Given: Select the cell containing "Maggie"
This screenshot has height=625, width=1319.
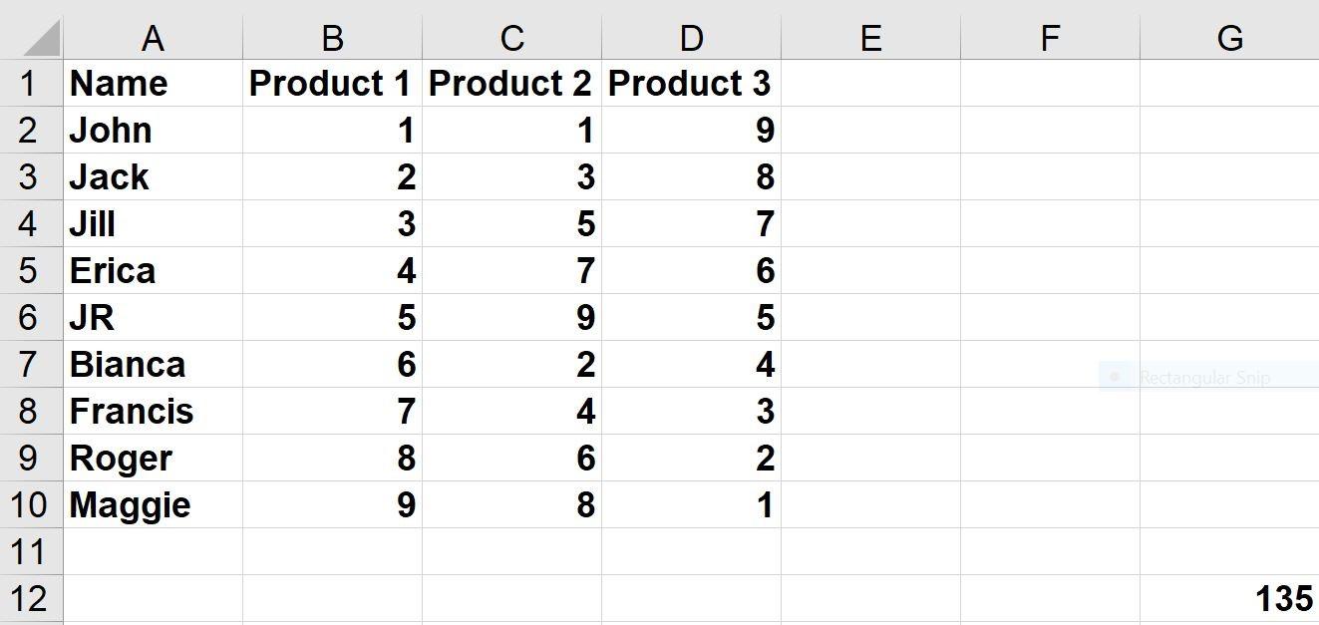Looking at the screenshot, I should 153,505.
